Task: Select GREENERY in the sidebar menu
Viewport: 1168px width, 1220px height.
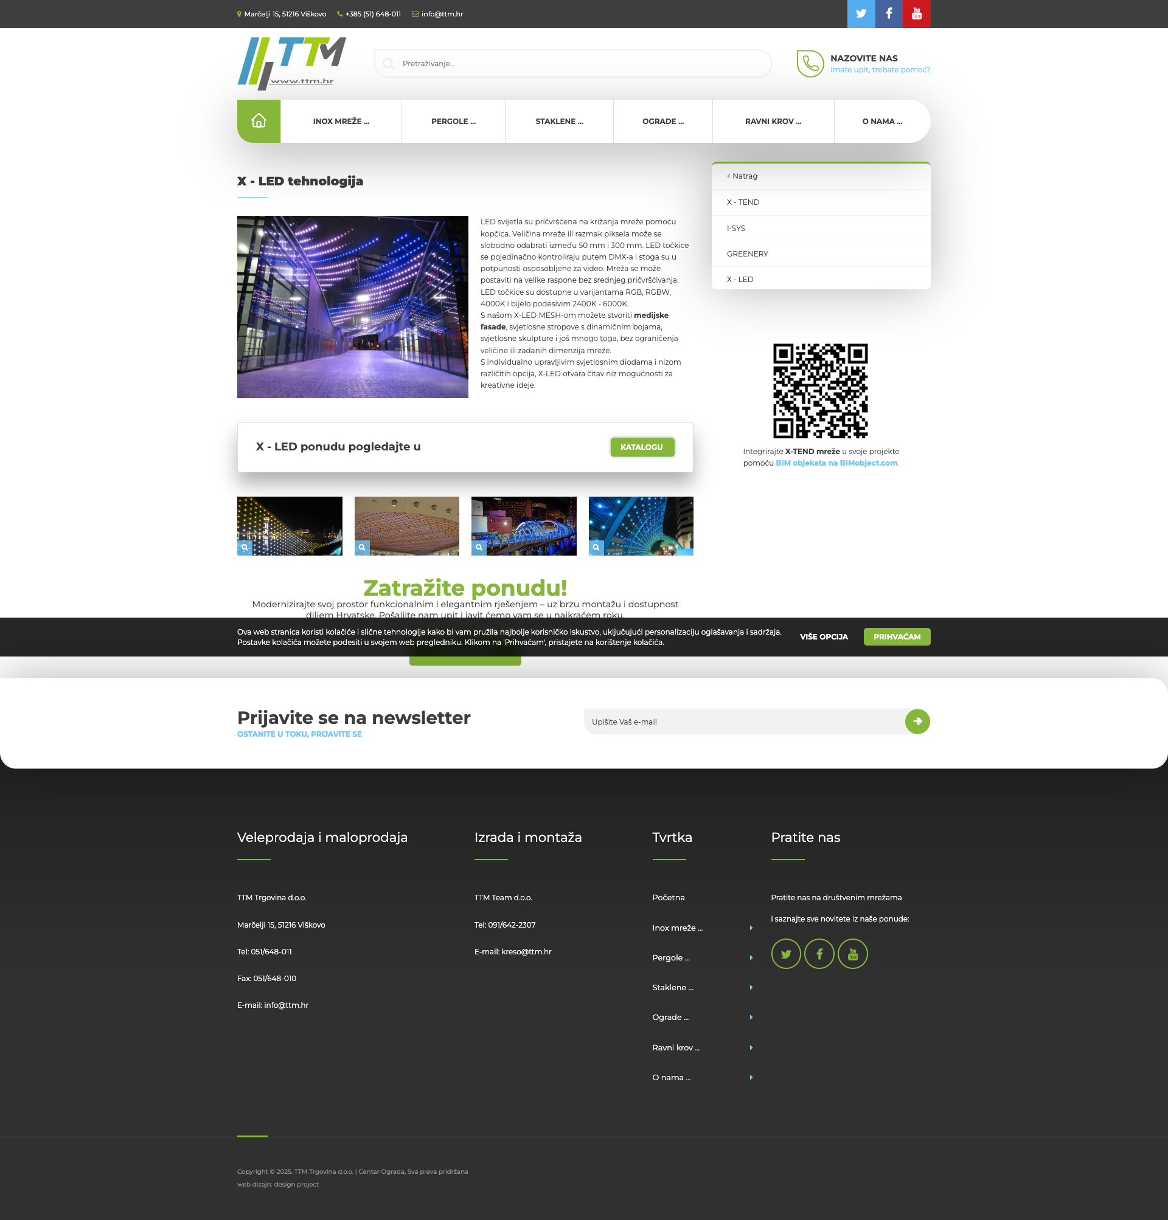Action: click(747, 254)
